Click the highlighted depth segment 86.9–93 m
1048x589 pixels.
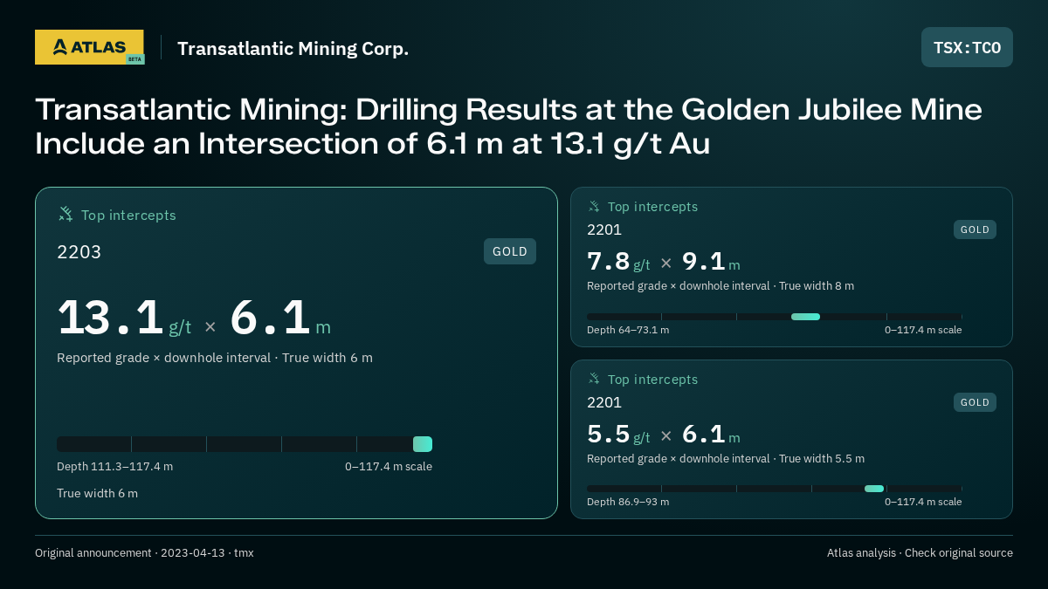(x=874, y=489)
